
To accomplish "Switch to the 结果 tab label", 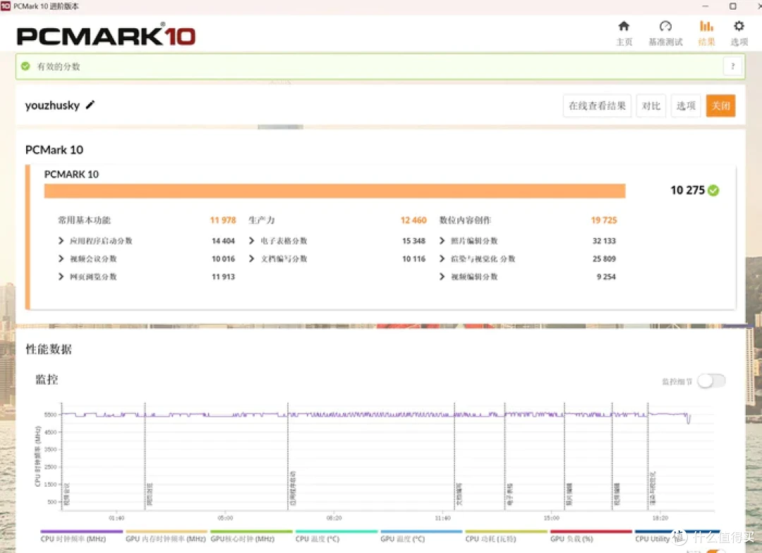I will 706,42.
